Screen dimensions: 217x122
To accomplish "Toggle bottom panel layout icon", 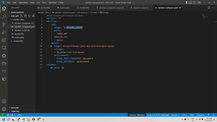I will [191, 2].
